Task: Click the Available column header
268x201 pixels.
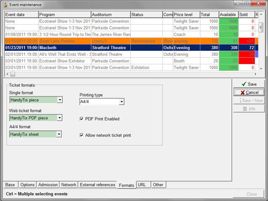Action: (x=229, y=14)
